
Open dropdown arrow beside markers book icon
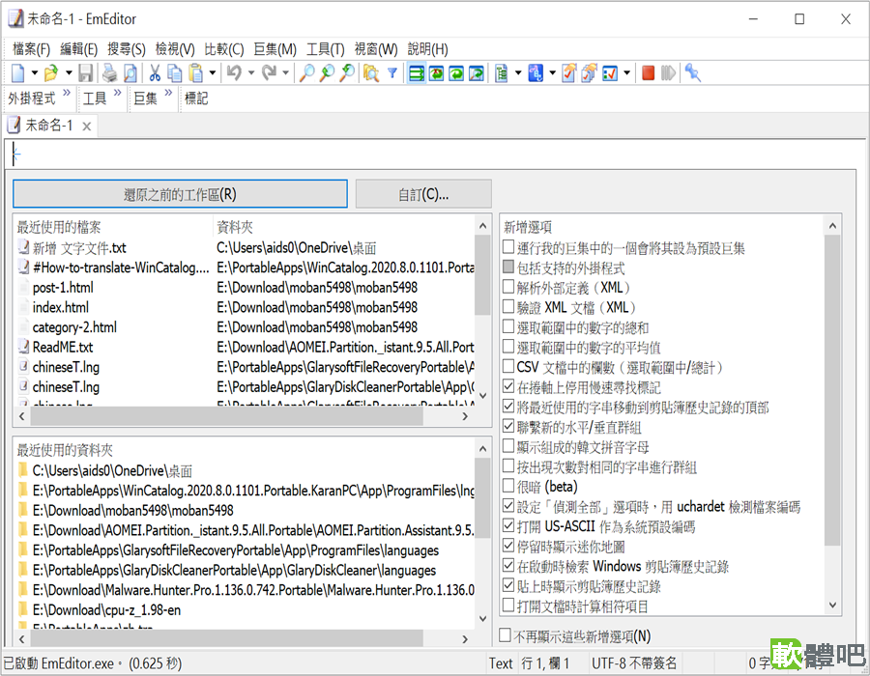point(552,73)
